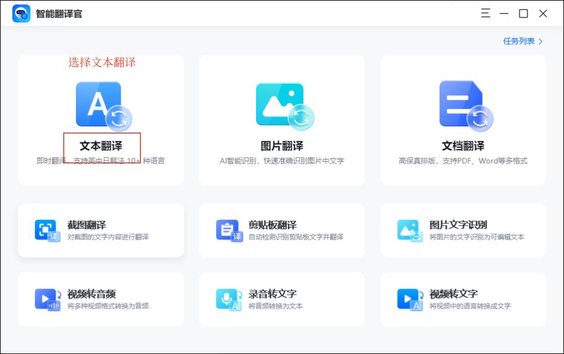
Task: Open the 剪贴板翻译 clipboard translation icon
Action: pos(228,230)
